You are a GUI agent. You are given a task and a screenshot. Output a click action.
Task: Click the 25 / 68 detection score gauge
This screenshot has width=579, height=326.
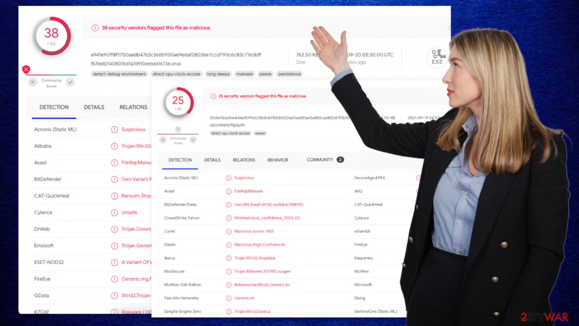point(178,102)
